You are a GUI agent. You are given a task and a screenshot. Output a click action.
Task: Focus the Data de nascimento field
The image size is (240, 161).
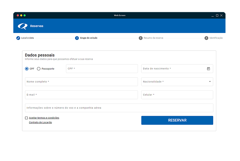coord(177,69)
